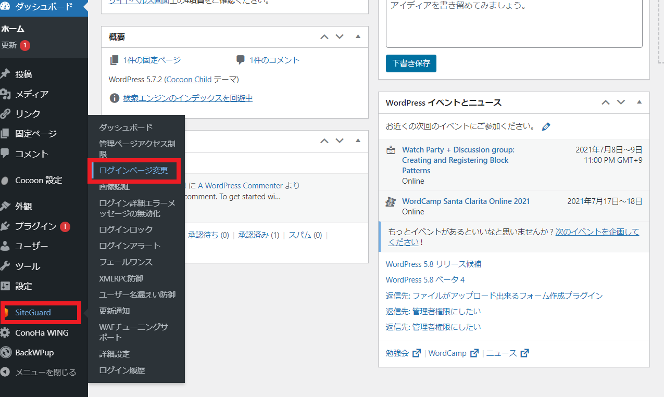Click the pushpin icon beside 投稿
Screen dimensions: 664x397
click(x=5, y=74)
